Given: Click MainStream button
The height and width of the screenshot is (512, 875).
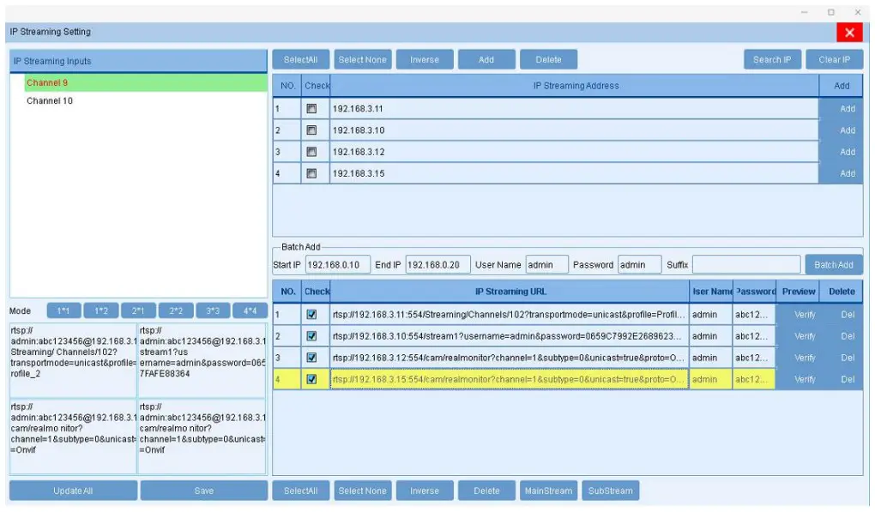Looking at the screenshot, I should pos(549,490).
